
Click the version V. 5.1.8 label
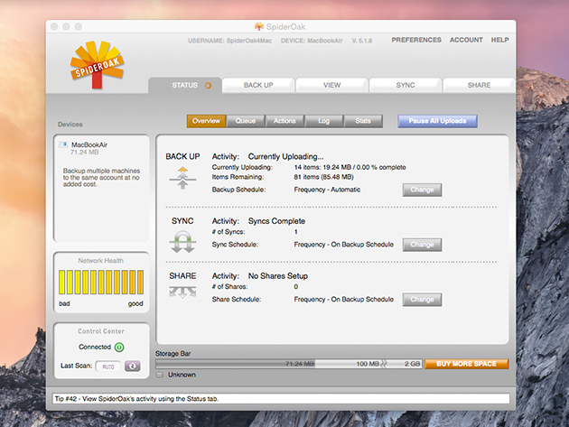click(x=362, y=41)
